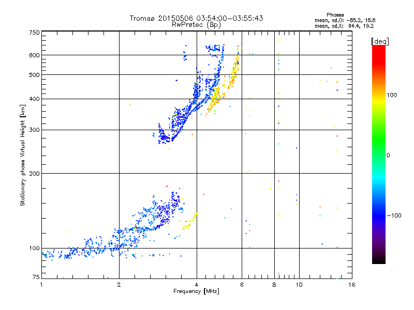
Task: Click the y-axis '75' tick label
Action: click(36, 277)
